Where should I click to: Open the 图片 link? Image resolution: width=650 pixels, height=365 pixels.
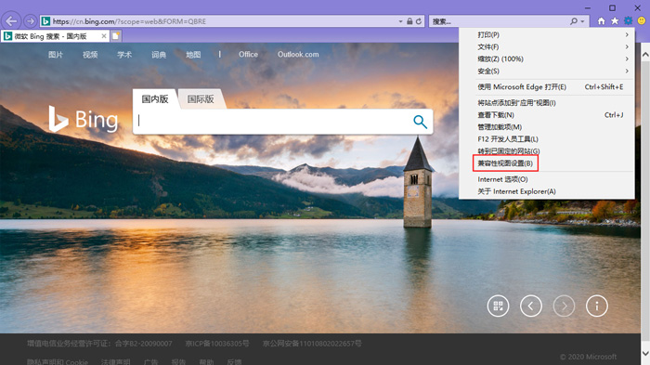point(56,55)
